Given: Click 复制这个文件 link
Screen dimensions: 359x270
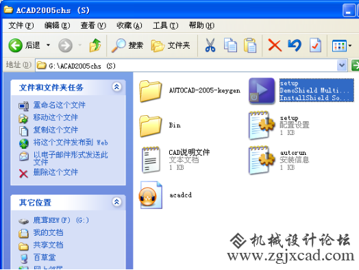Looking at the screenshot, I should click(x=55, y=130).
